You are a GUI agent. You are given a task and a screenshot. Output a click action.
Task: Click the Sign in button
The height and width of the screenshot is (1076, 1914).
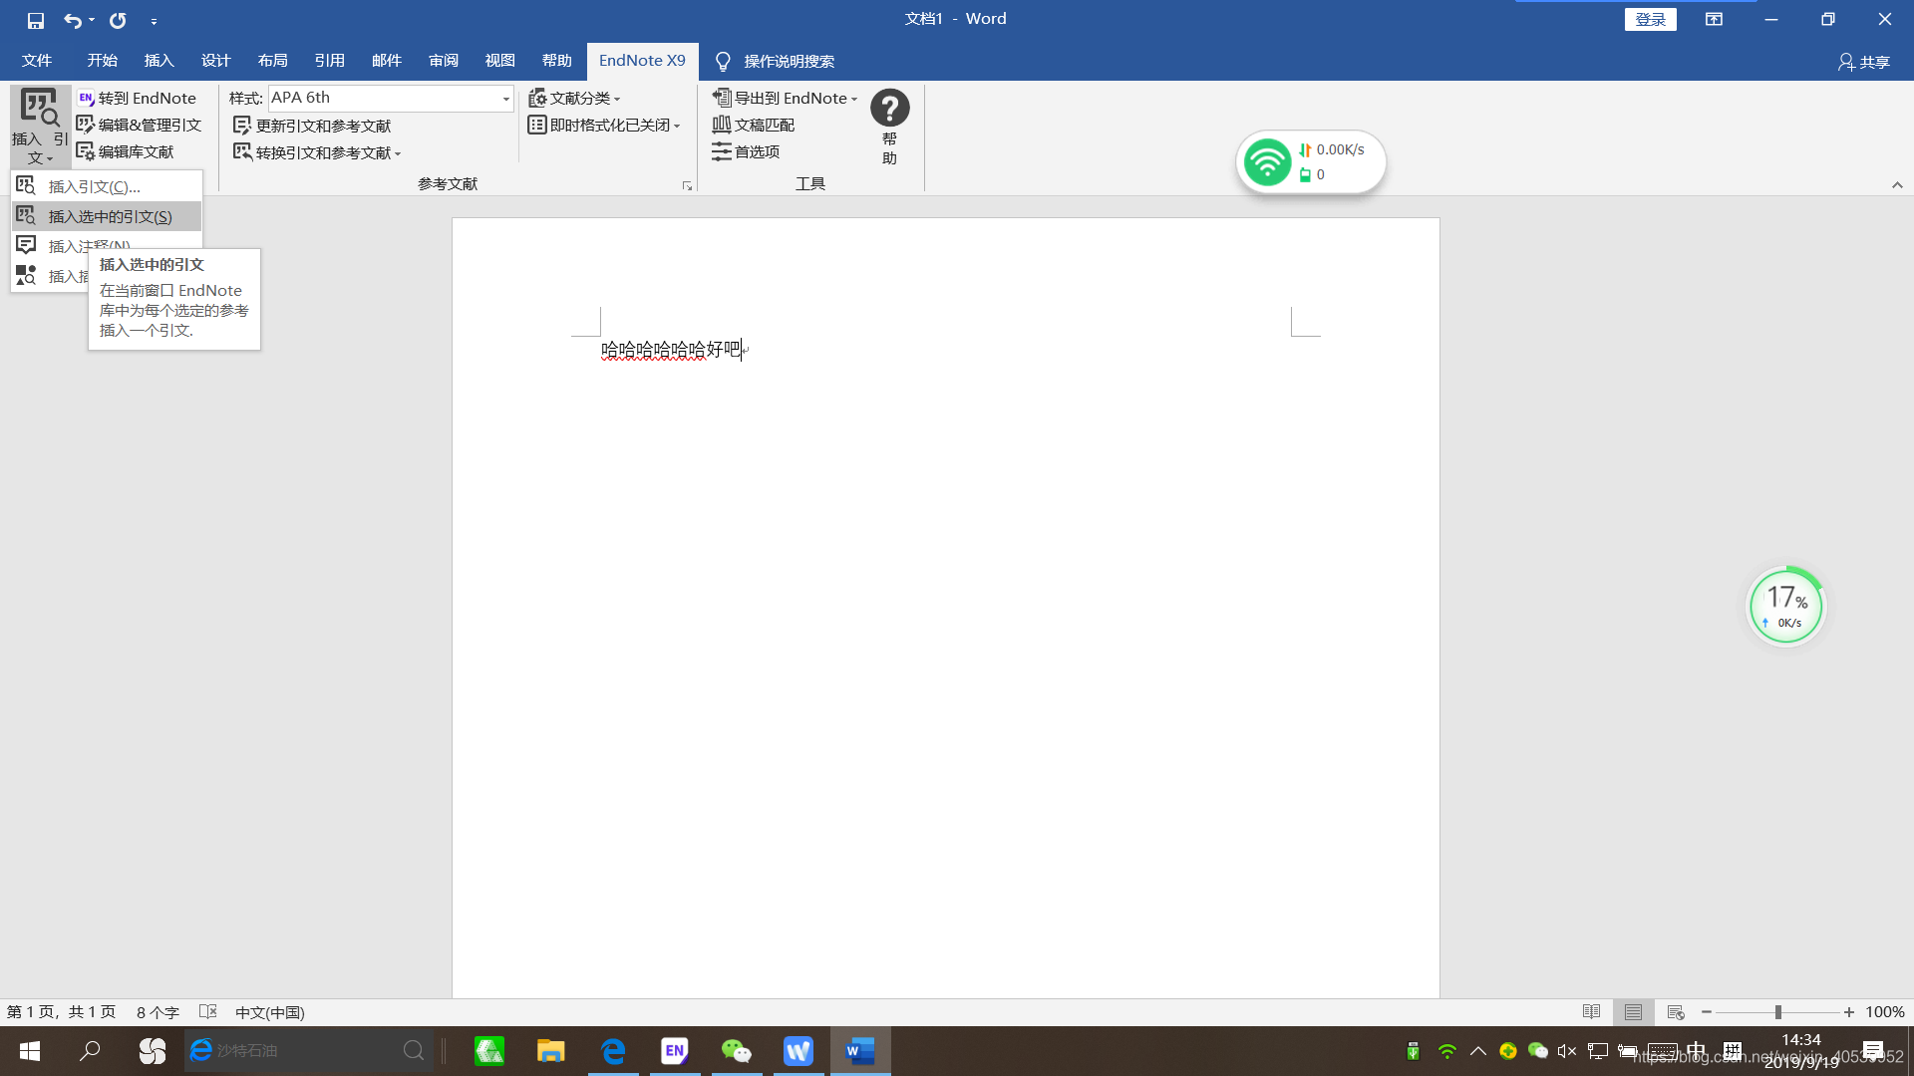(x=1650, y=19)
